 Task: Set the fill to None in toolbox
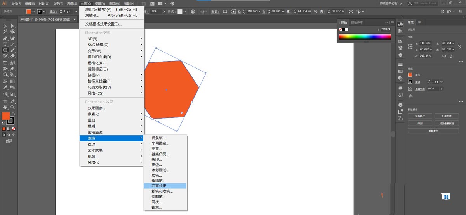pos(14,129)
